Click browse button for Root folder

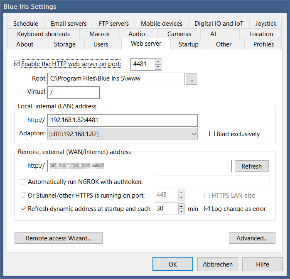[x=192, y=79]
